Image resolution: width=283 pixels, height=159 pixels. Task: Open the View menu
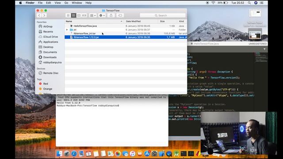(57, 3)
